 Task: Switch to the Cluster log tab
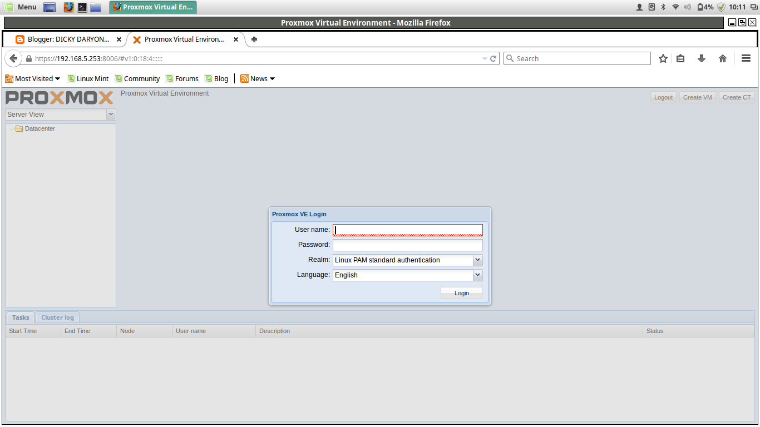(x=57, y=317)
